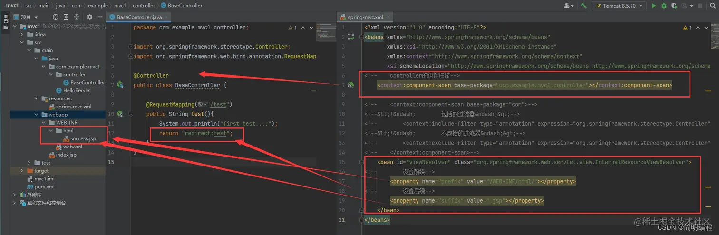Image resolution: width=719 pixels, height=235 pixels.
Task: Open project panel settings gear
Action: [x=90, y=17]
